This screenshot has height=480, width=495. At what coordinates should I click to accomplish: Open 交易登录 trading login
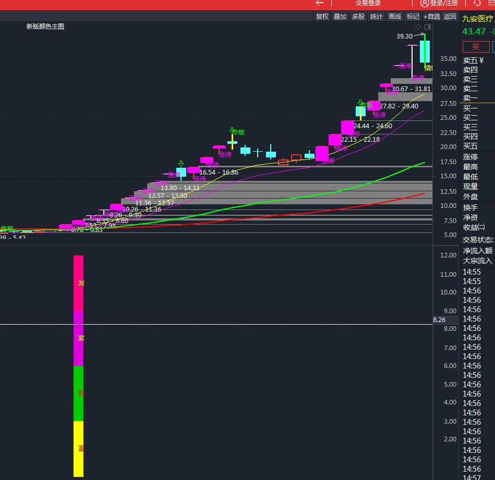[x=368, y=3]
